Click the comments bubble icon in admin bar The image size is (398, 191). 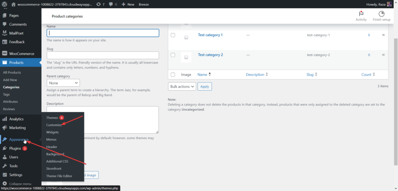tap(112, 4)
